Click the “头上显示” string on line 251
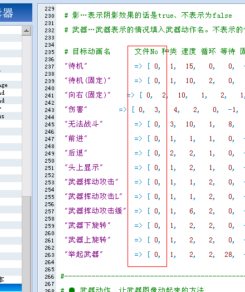The width and height of the screenshot is (245, 292). coord(84,168)
